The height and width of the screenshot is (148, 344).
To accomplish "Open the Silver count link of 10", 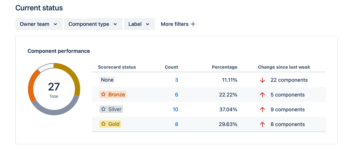I will [175, 109].
